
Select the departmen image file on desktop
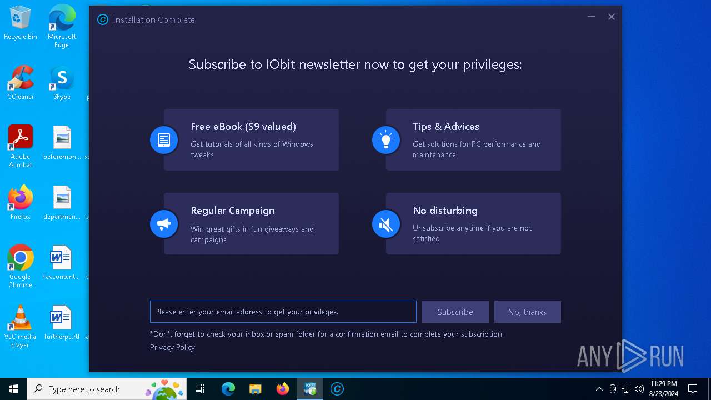(62, 203)
